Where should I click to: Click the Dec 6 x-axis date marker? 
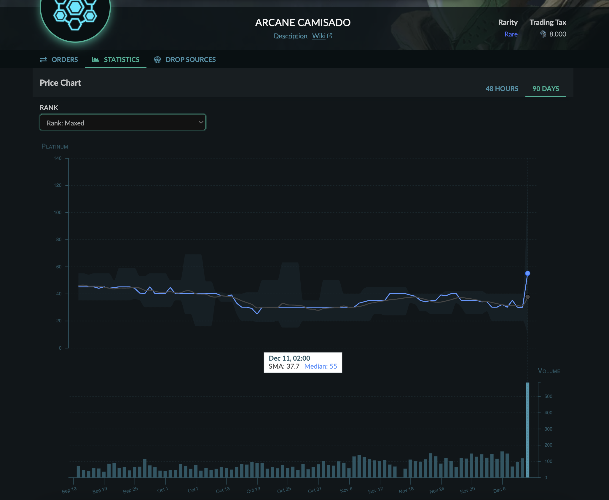point(500,490)
